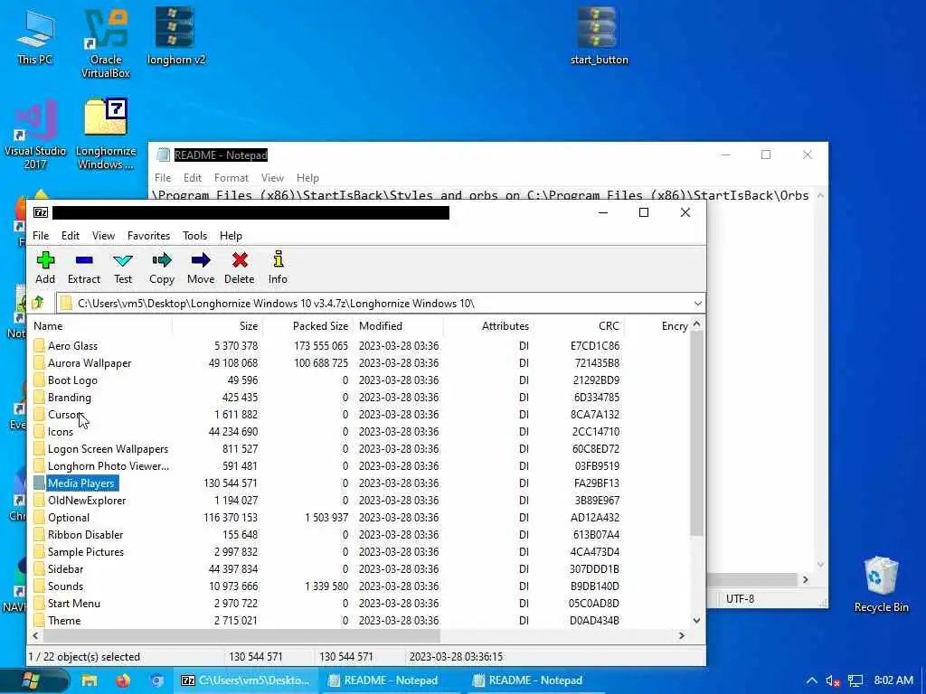Select the Aurora Wallpaper folder row

[x=90, y=363]
